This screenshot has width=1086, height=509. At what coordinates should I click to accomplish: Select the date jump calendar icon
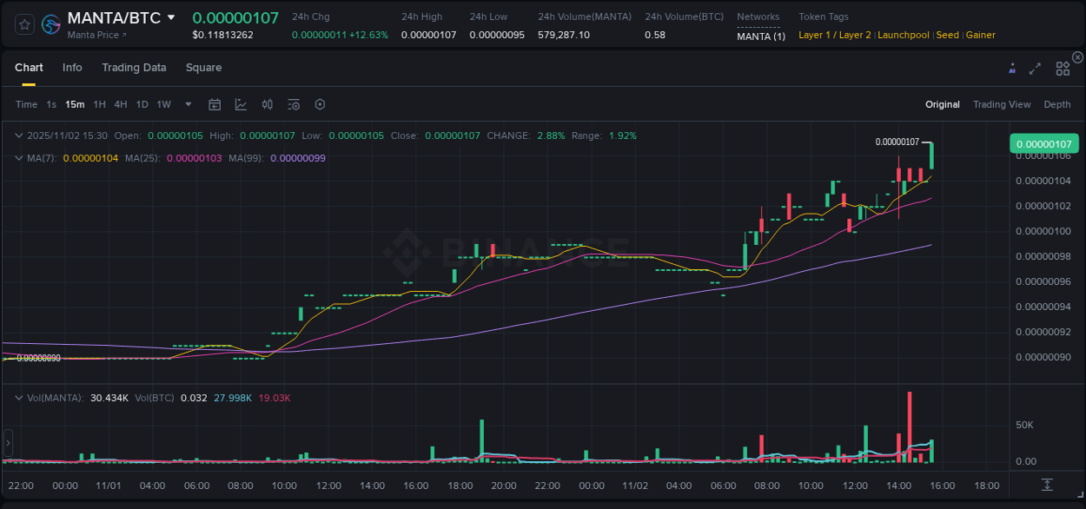pos(215,104)
